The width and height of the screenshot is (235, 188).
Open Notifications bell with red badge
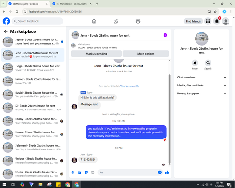pyautogui.click(x=217, y=21)
